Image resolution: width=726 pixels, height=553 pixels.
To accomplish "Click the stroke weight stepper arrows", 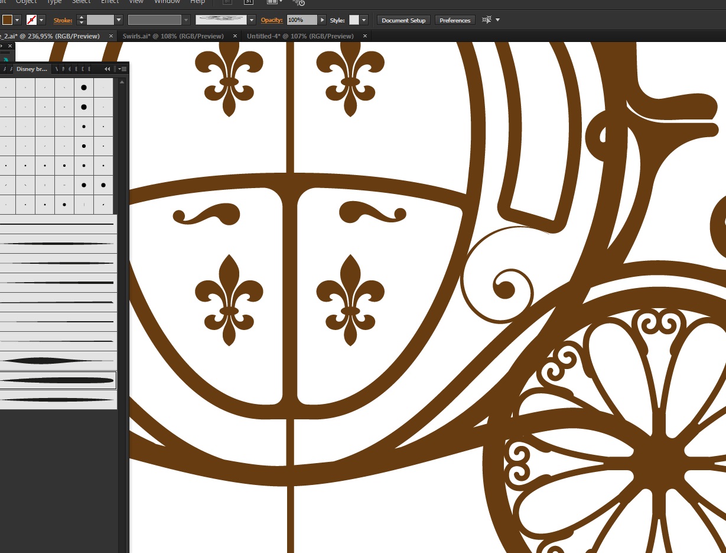I will point(82,20).
